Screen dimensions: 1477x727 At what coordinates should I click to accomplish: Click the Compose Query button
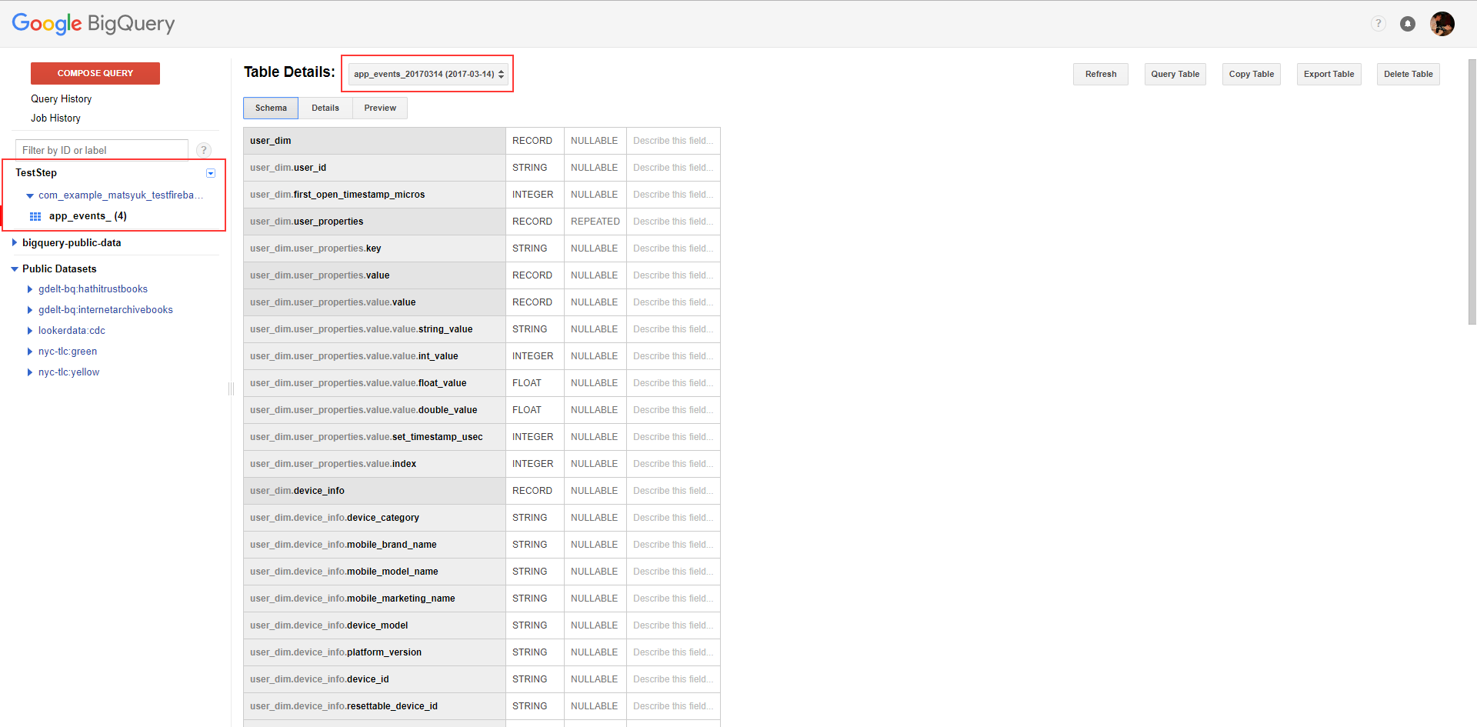[x=95, y=73]
